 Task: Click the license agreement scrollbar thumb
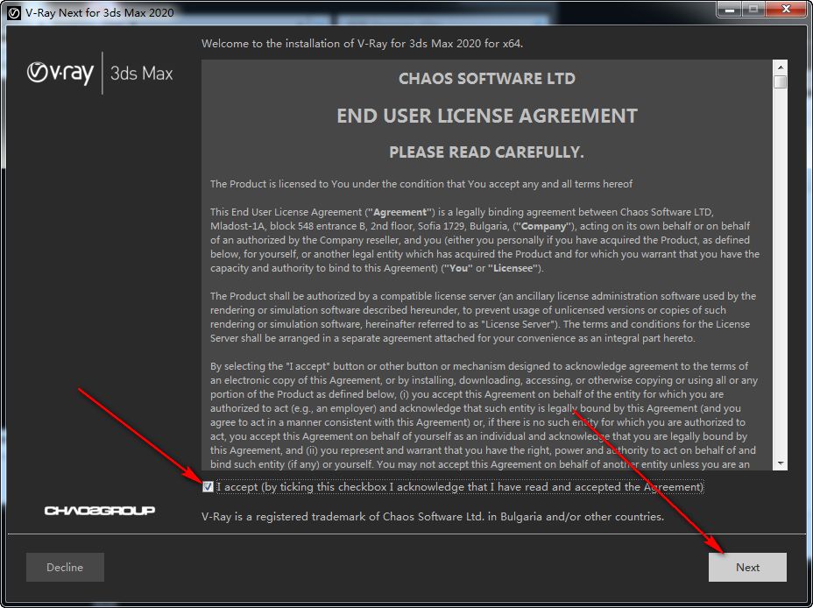pos(780,81)
